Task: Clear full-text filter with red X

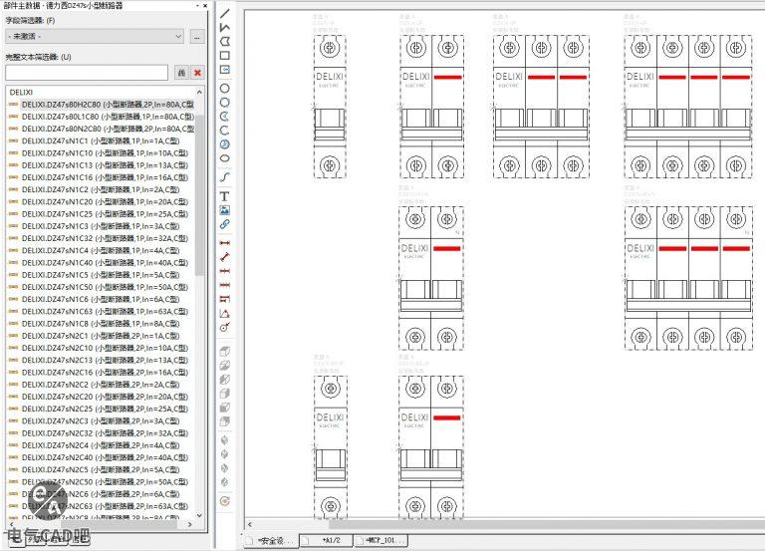Action: tap(197, 73)
